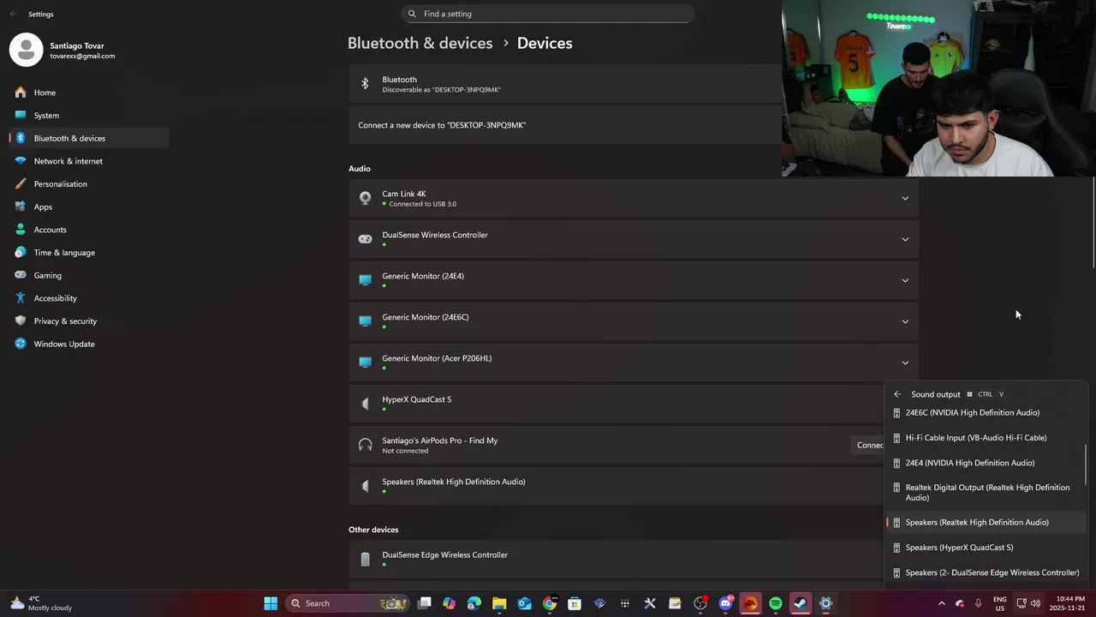Open Spotify from the taskbar
The image size is (1096, 617).
click(776, 603)
